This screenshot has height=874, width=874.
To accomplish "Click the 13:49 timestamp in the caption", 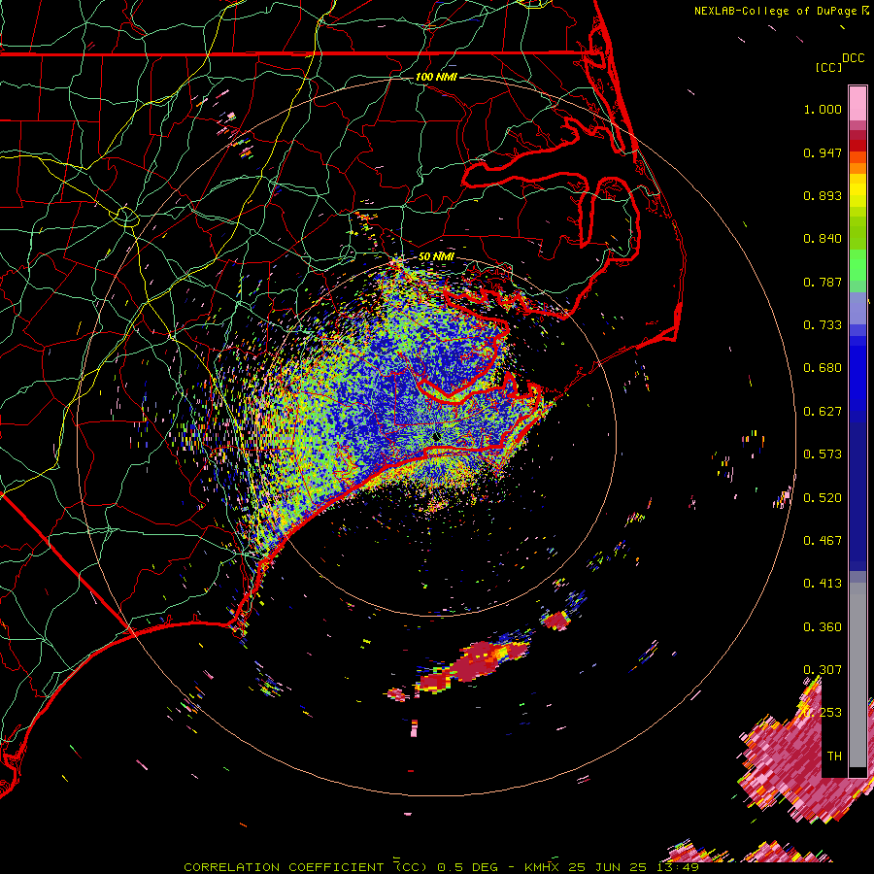I will click(x=677, y=867).
